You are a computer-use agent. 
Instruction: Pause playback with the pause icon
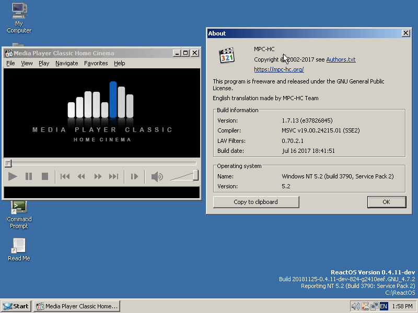point(29,176)
